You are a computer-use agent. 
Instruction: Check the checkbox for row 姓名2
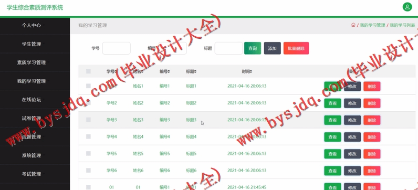pos(89,103)
